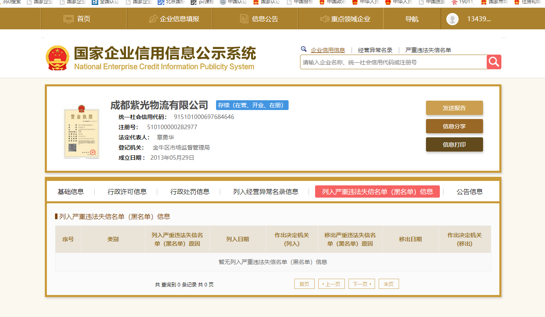Click the national emblem logo
Screen dimensions: 545x317
click(x=57, y=58)
